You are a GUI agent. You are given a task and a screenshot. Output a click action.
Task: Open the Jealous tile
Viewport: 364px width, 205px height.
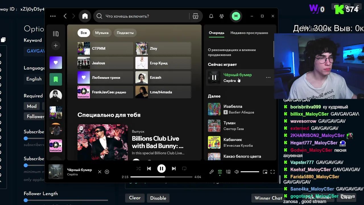click(105, 63)
